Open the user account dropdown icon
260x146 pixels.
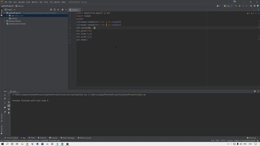(218, 6)
